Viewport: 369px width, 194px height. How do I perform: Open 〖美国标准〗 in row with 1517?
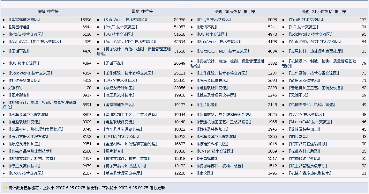click(207, 159)
